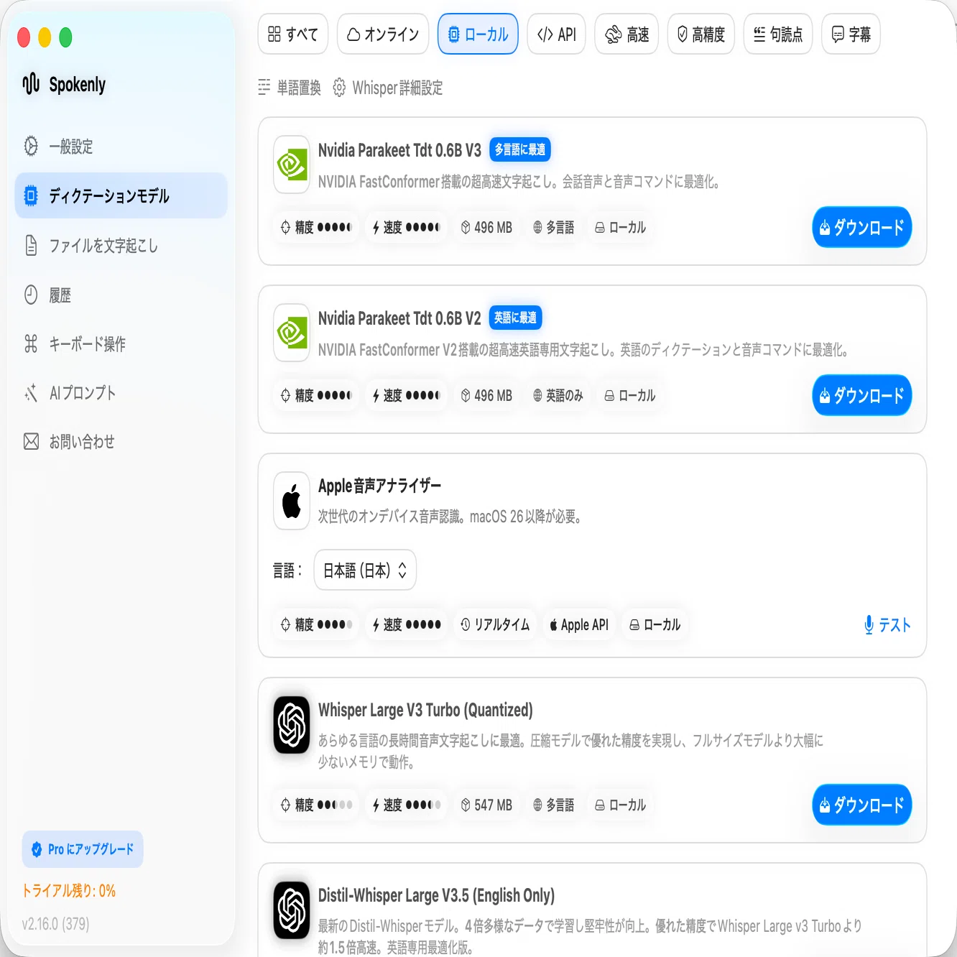Click version text v2.16.0 (379)

point(55,924)
